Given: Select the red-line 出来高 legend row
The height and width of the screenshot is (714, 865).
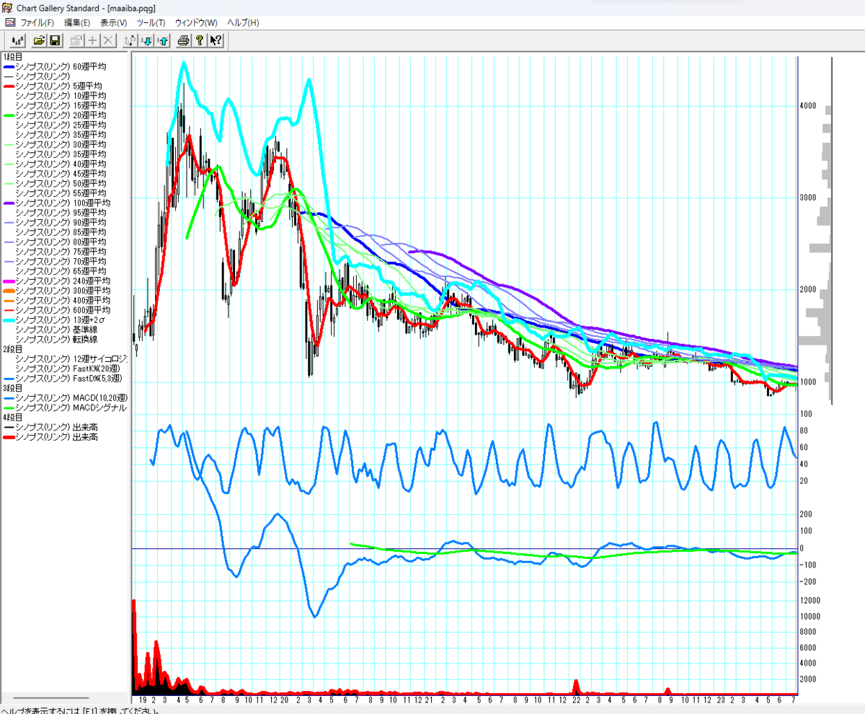Looking at the screenshot, I should (50, 437).
